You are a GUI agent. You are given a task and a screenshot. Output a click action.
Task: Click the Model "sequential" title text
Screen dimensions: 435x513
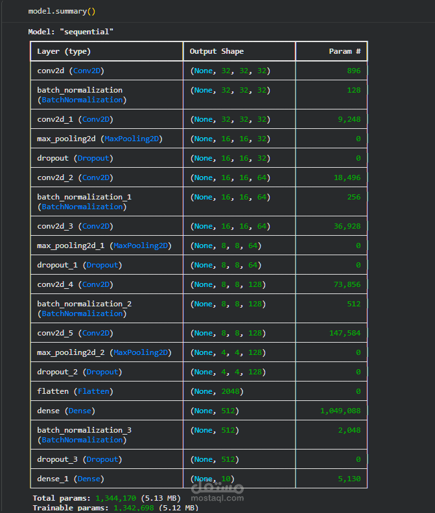(x=71, y=32)
